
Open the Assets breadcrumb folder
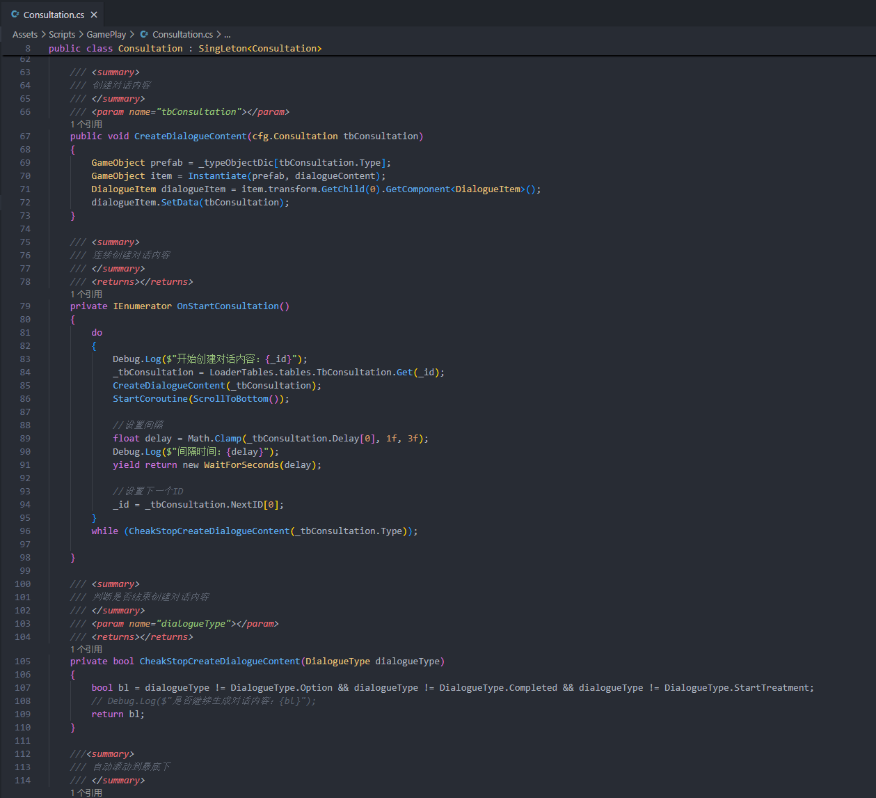(x=25, y=34)
